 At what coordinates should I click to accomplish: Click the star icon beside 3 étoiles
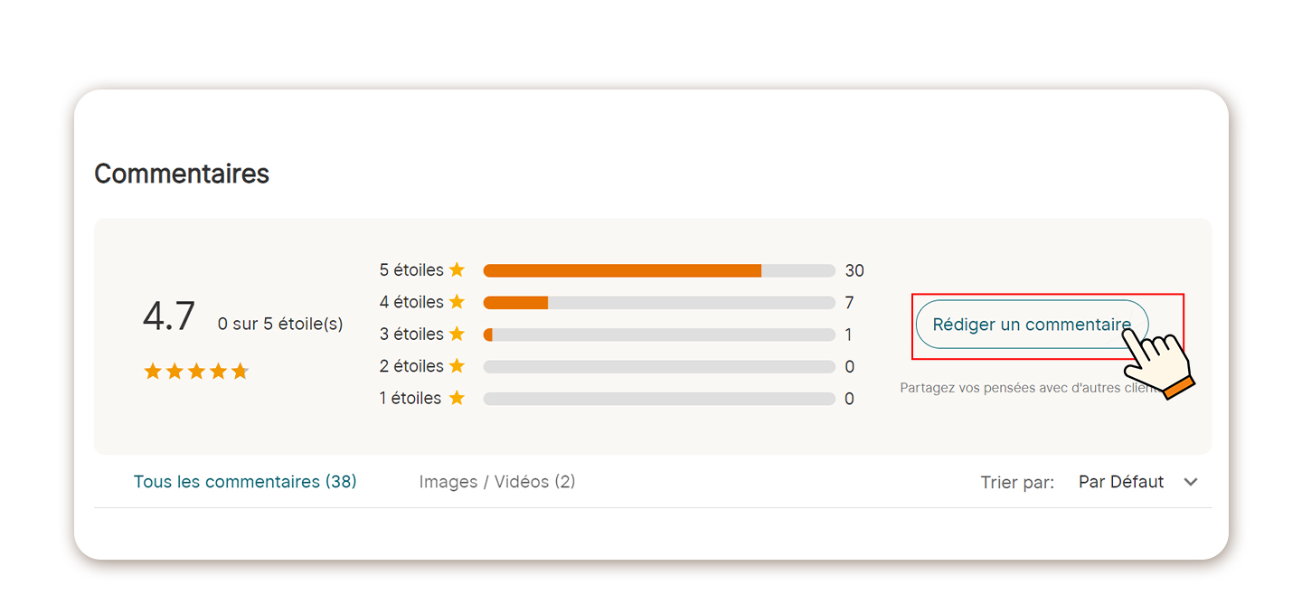(457, 335)
